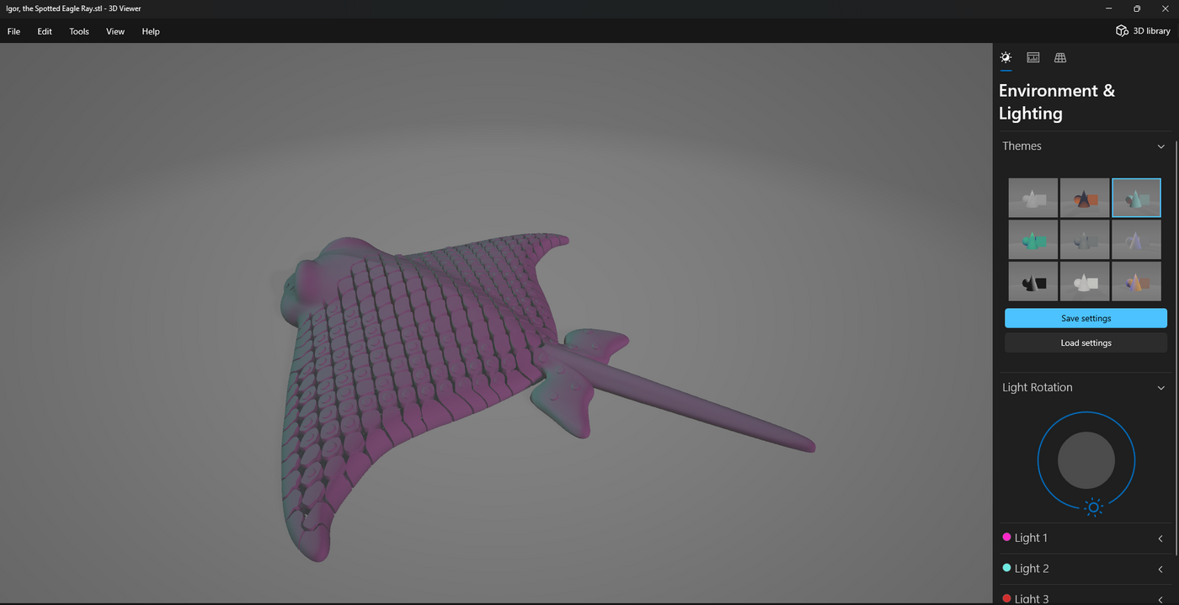Select the Environment & Lighting sun icon

coord(1006,57)
